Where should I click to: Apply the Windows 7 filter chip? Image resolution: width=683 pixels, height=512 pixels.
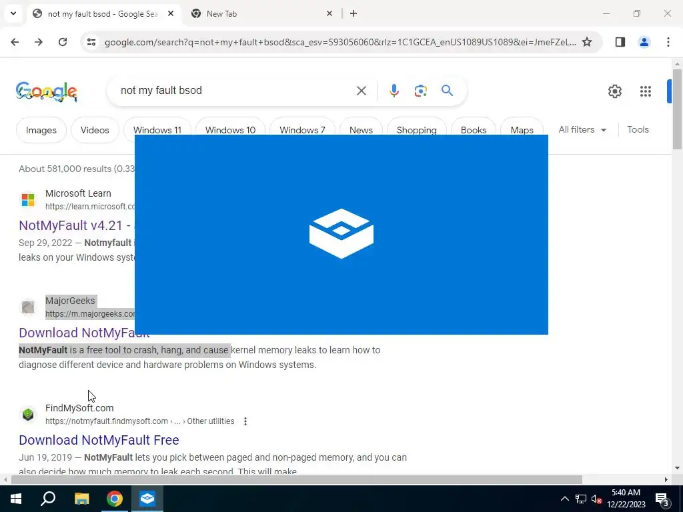coord(302,126)
